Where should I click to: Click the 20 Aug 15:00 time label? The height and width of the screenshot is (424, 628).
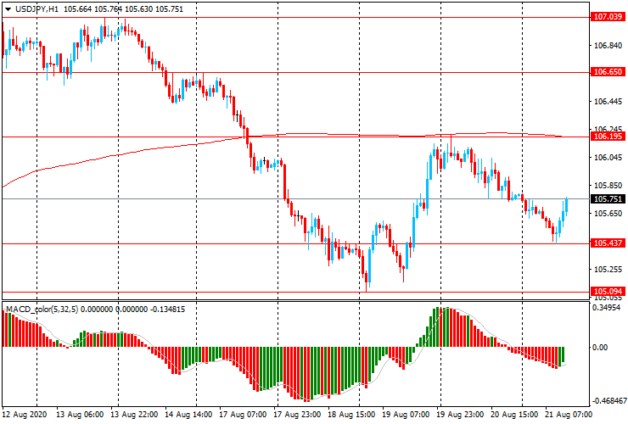click(514, 414)
